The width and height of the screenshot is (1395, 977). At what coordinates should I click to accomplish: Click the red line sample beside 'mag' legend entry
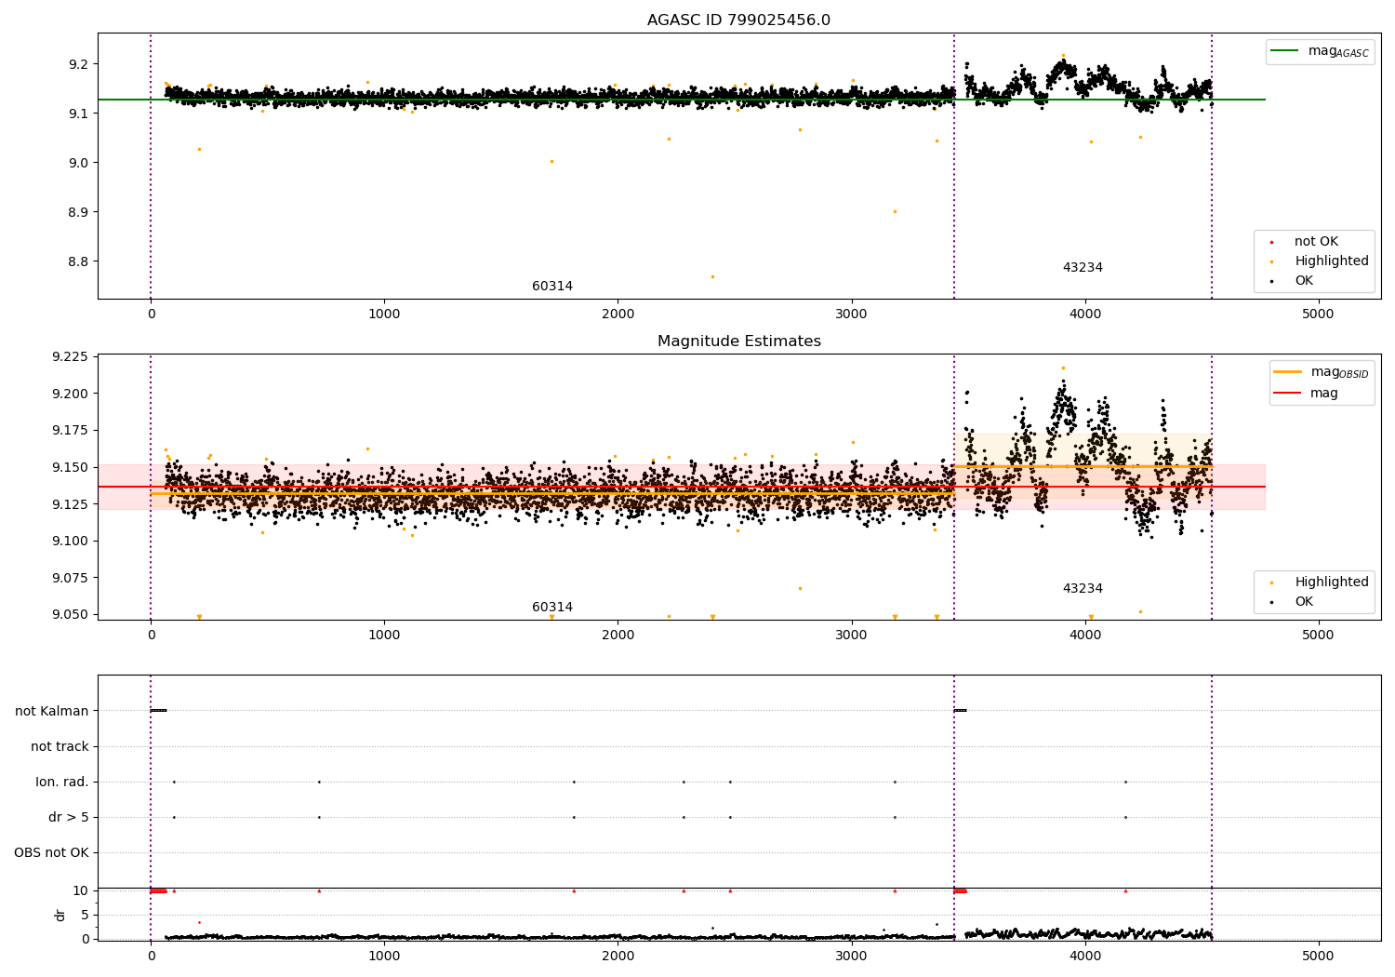click(x=1287, y=393)
